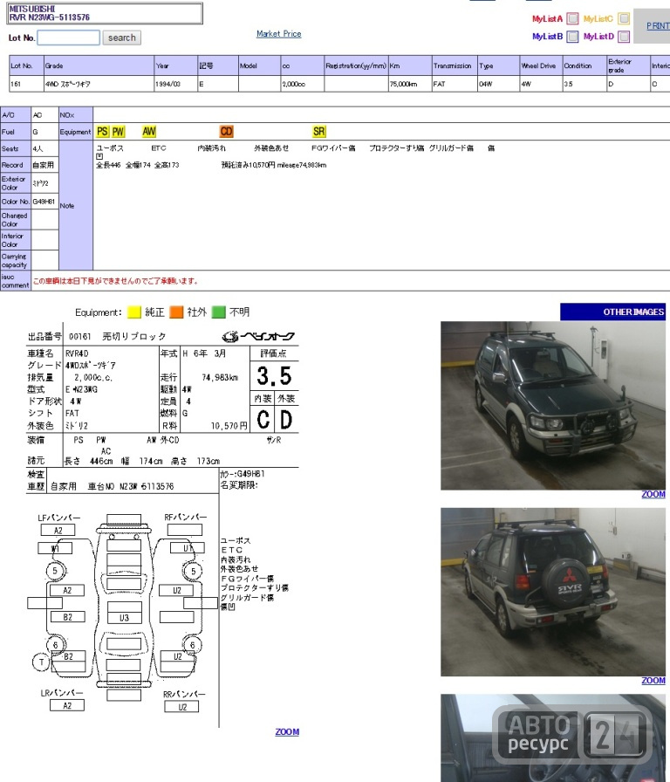Image resolution: width=670 pixels, height=782 pixels.
Task: Open the interior photo thumbnail
Action: [553, 738]
